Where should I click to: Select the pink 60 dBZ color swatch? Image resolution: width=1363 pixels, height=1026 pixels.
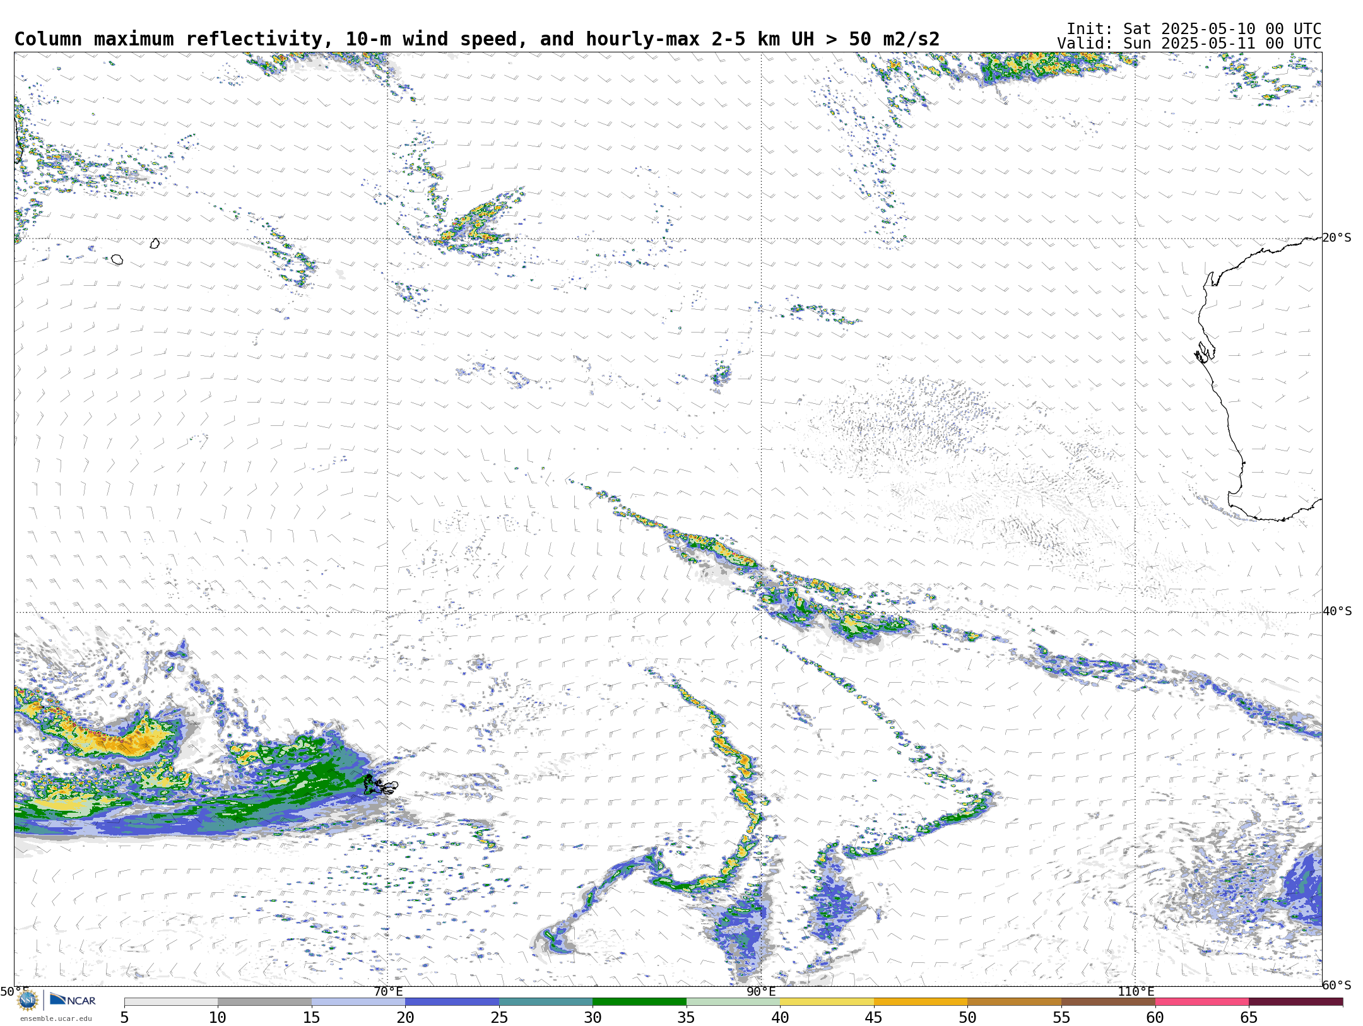coord(1201,1002)
